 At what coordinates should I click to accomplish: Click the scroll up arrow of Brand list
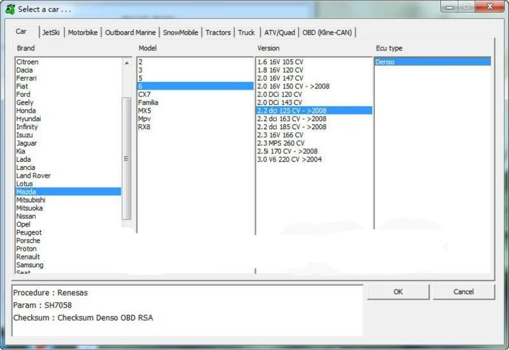(x=127, y=63)
